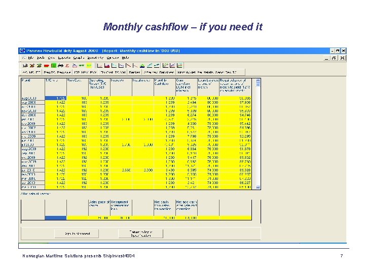The height and width of the screenshot is (273, 365).
Task: Select the dec 2008 row label
Action: tap(33, 115)
